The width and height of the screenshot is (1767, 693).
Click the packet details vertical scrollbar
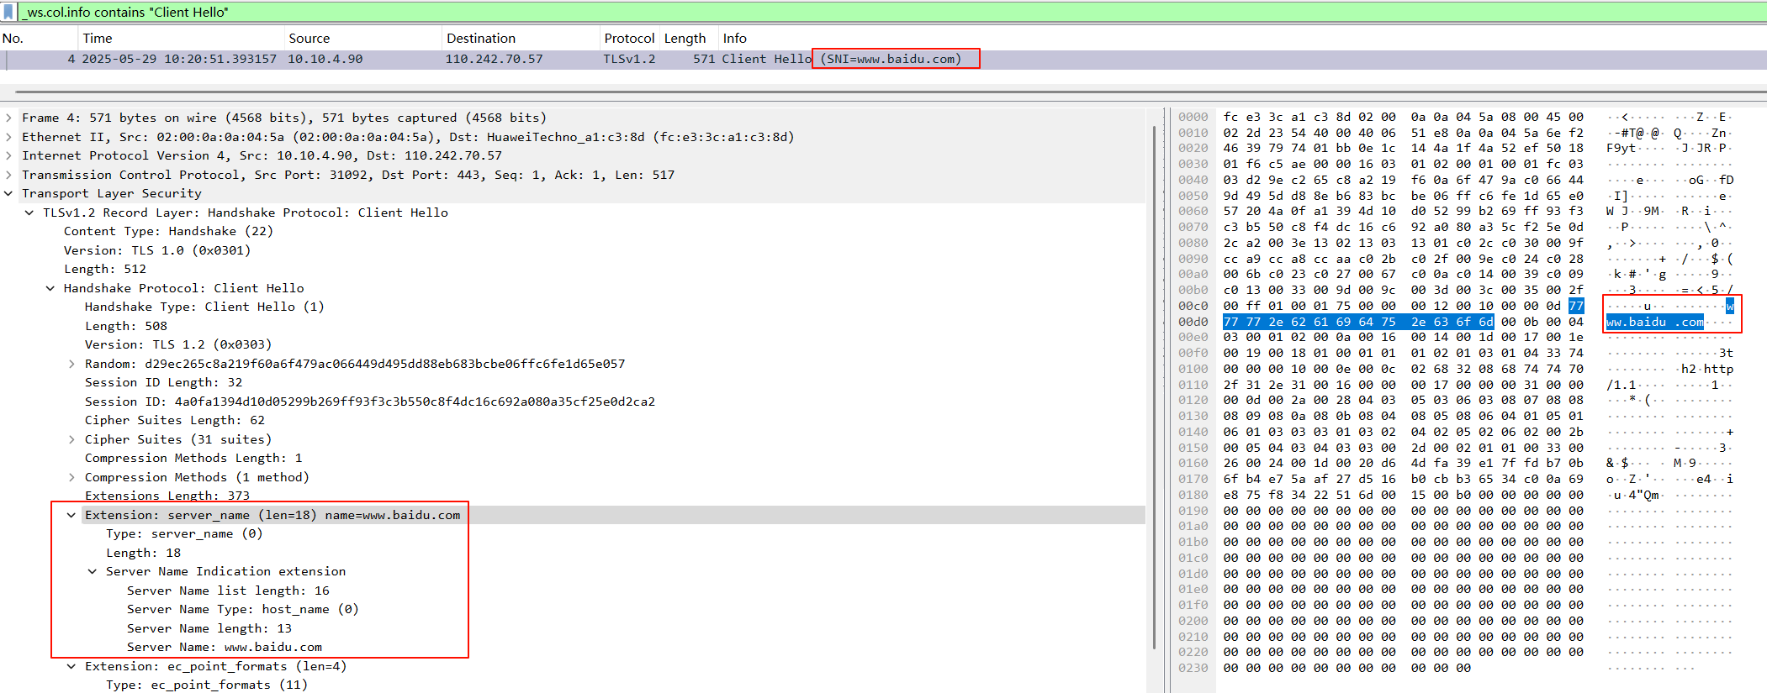pos(1156,378)
